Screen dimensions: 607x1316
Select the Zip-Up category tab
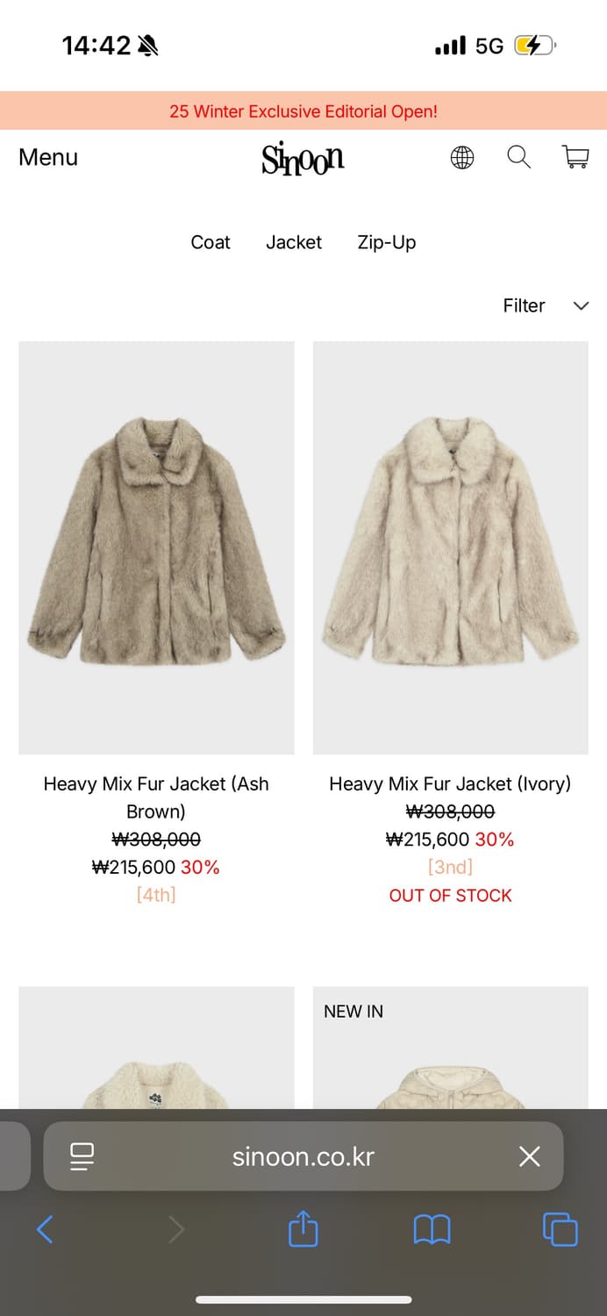(387, 242)
